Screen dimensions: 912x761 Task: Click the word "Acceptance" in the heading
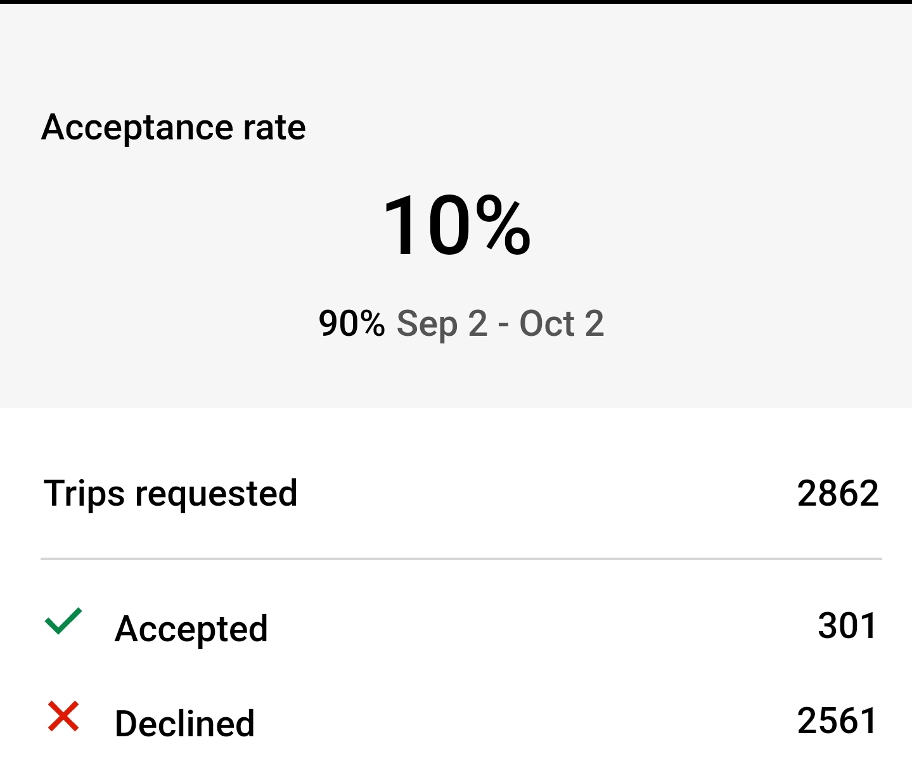point(138,128)
